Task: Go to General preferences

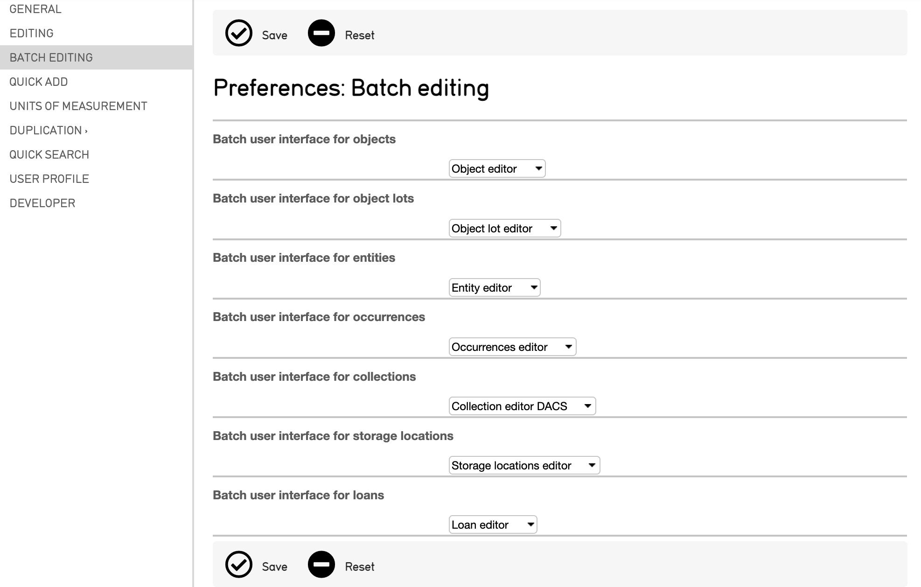Action: [35, 9]
